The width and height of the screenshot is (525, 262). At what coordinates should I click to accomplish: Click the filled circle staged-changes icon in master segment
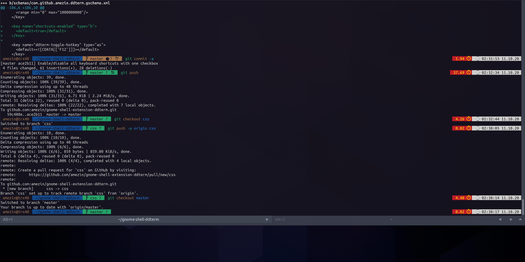click(x=107, y=58)
